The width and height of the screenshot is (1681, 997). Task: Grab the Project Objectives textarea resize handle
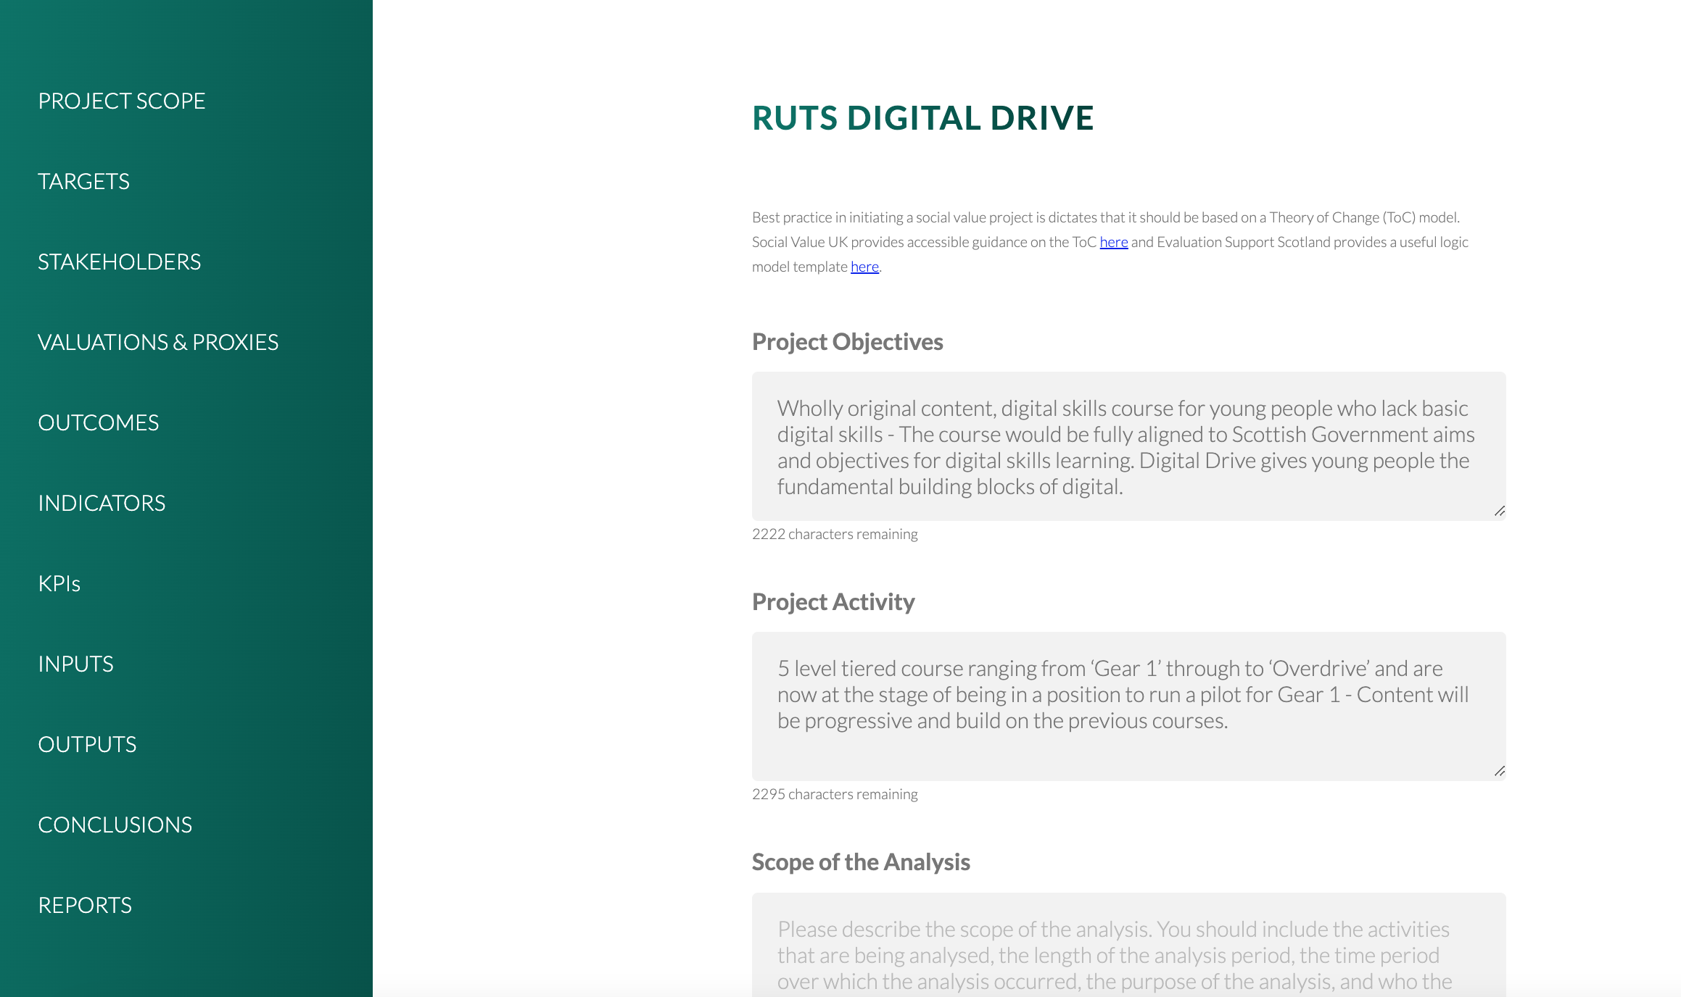pyautogui.click(x=1500, y=512)
